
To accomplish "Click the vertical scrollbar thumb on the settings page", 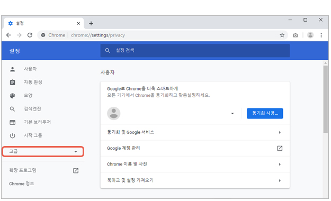I will tap(325, 99).
